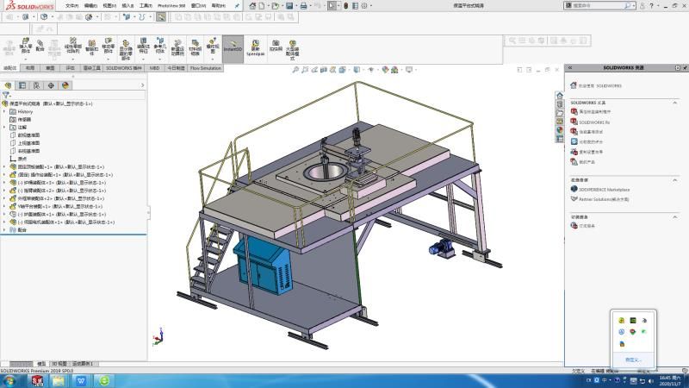This screenshot has height=388, width=689.
Task: Click the print icon in top toolbar
Action: (x=303, y=6)
